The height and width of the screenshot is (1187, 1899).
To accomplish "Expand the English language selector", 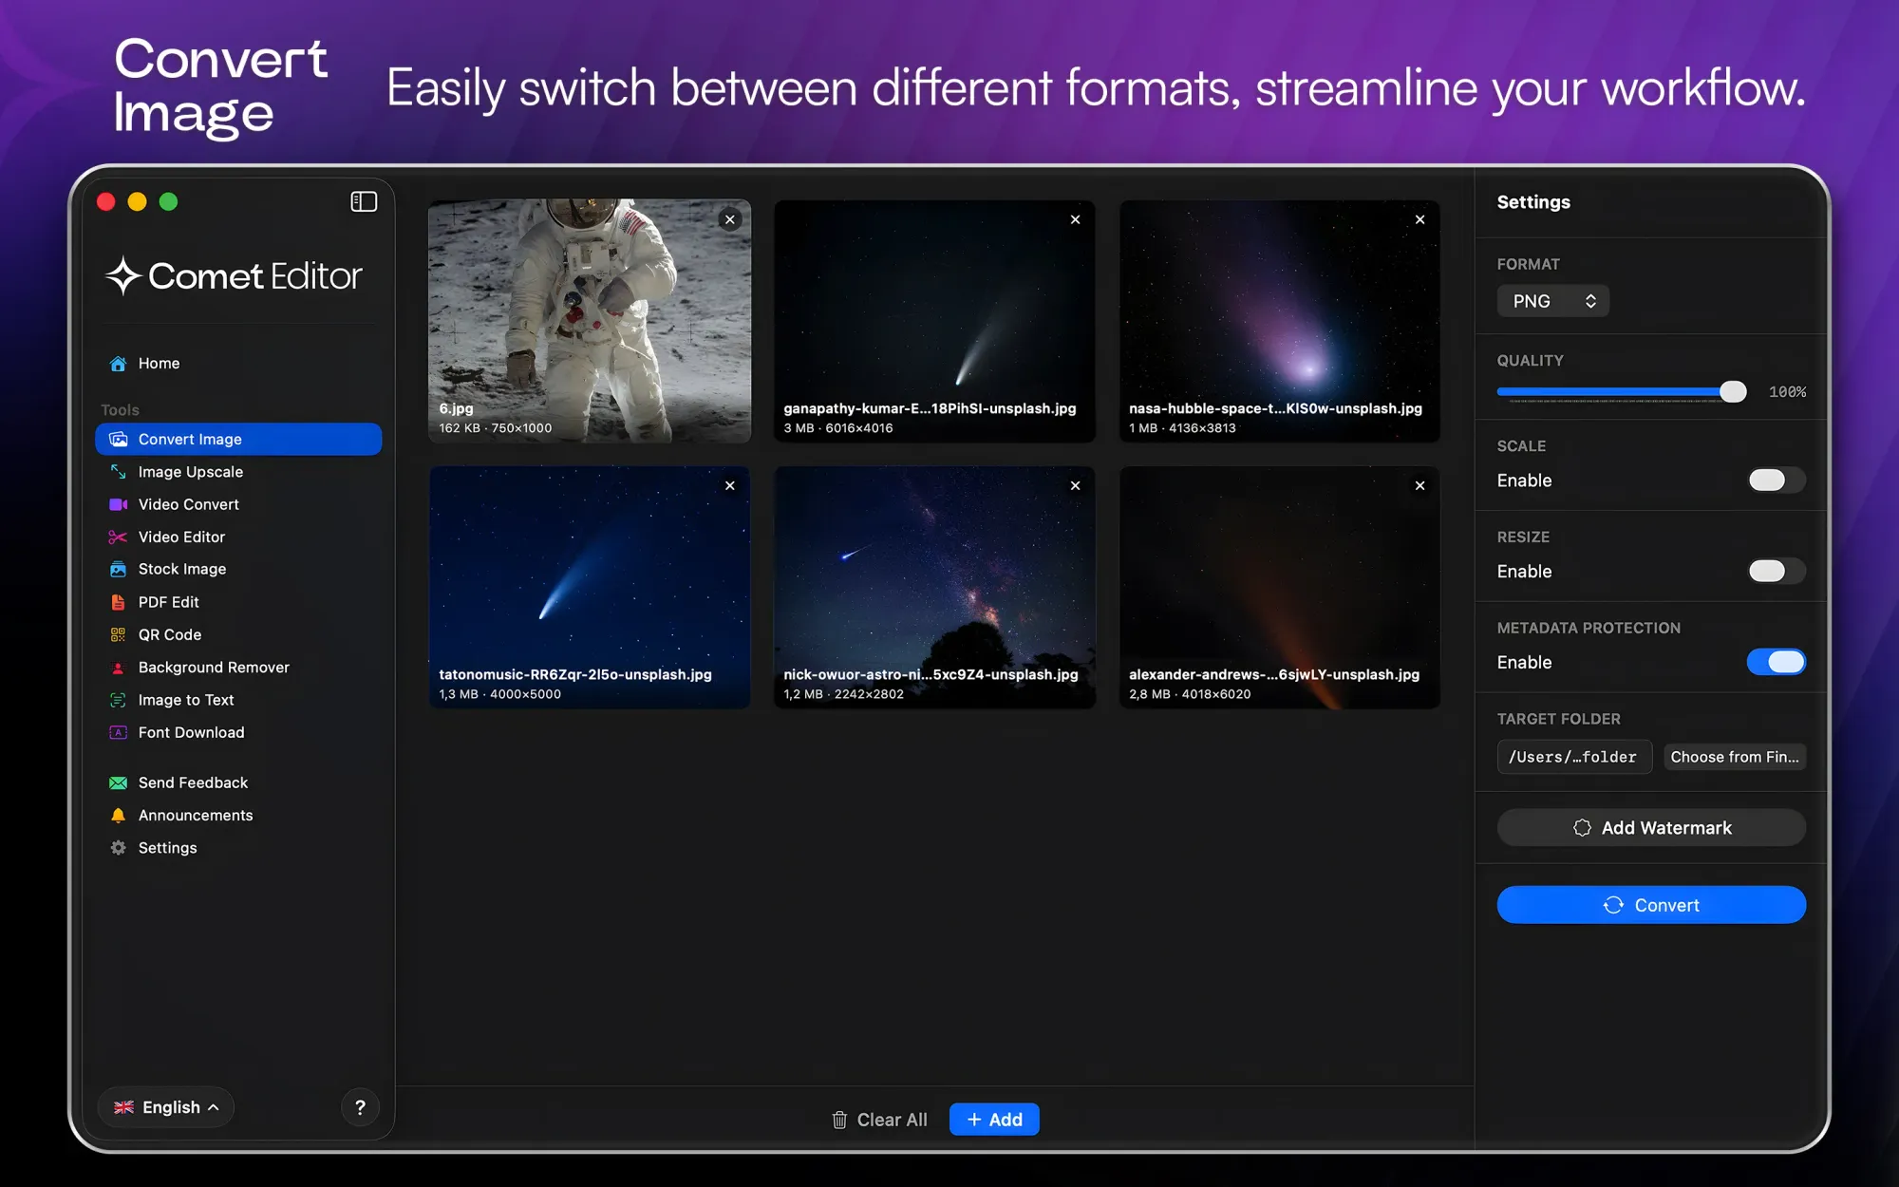I will click(166, 1107).
